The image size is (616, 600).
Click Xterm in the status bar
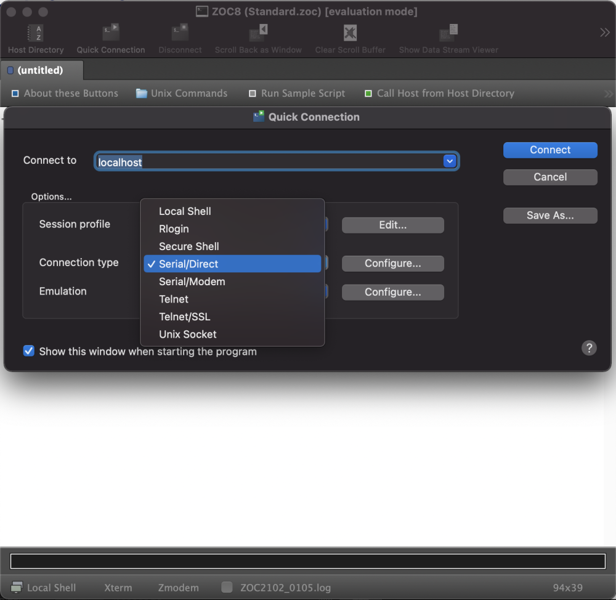click(118, 588)
